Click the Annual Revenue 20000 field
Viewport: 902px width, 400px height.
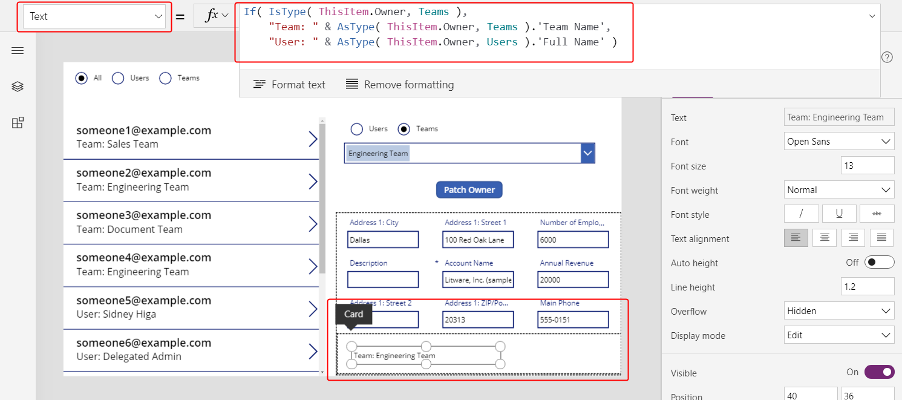pos(573,280)
